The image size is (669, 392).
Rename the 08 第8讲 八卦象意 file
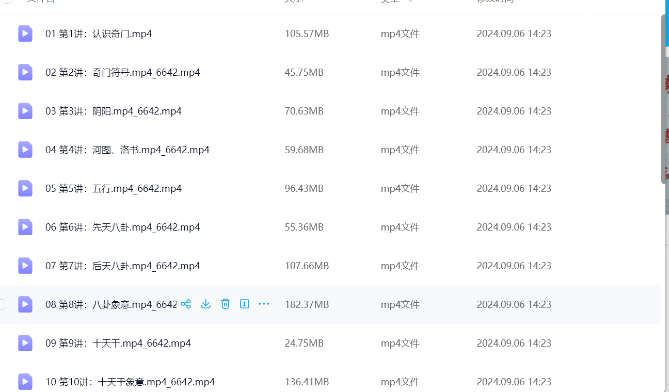click(245, 304)
